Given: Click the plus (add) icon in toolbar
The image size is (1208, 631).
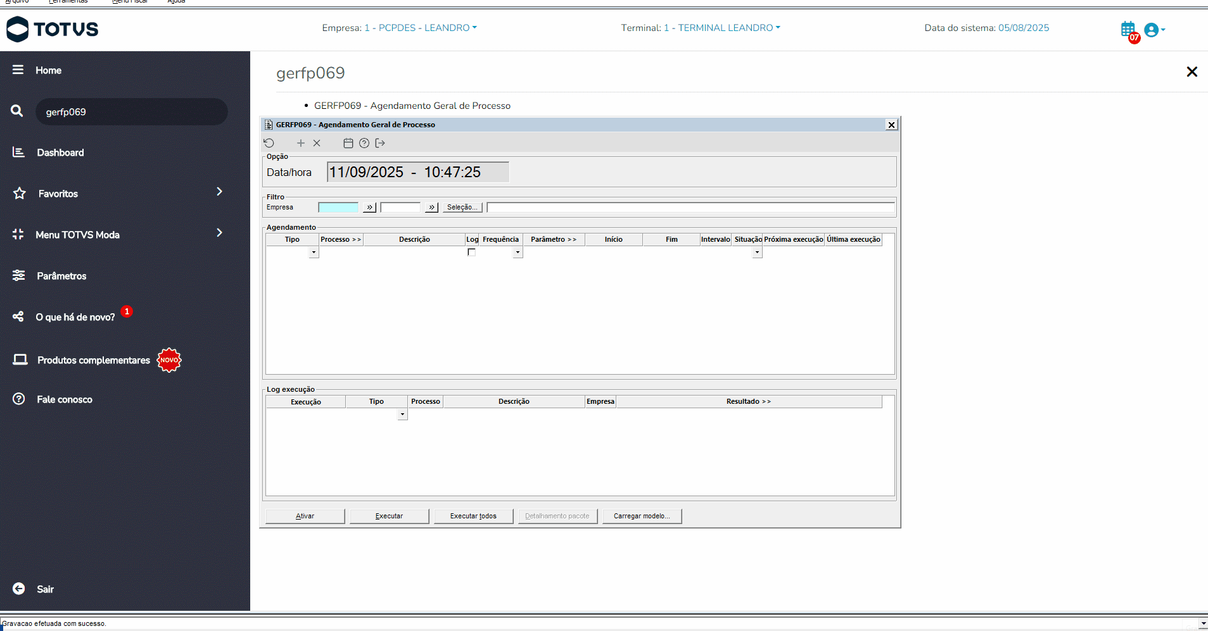Looking at the screenshot, I should point(301,143).
